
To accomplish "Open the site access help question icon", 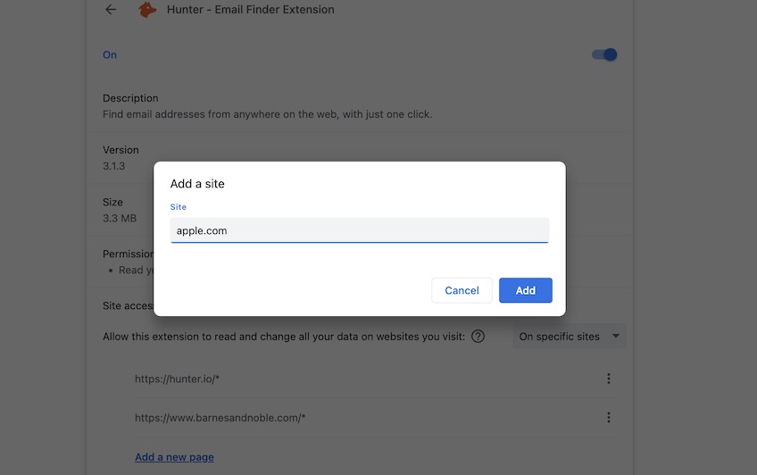I will pos(478,337).
